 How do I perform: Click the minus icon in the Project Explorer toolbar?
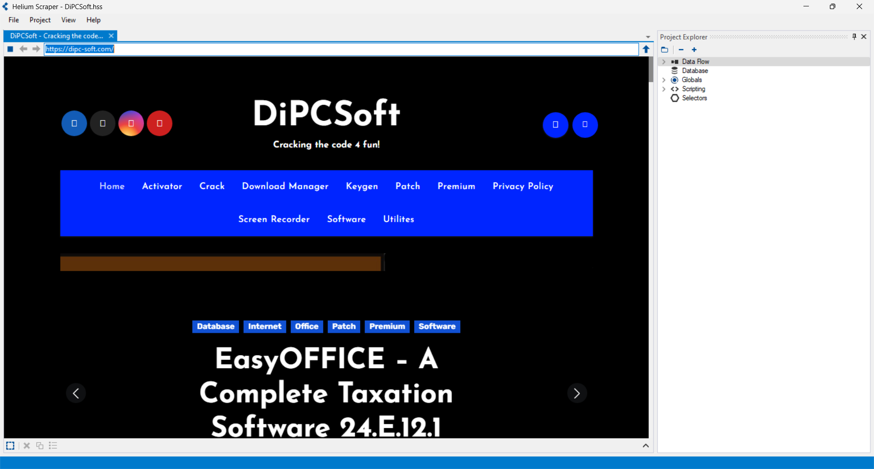click(681, 50)
